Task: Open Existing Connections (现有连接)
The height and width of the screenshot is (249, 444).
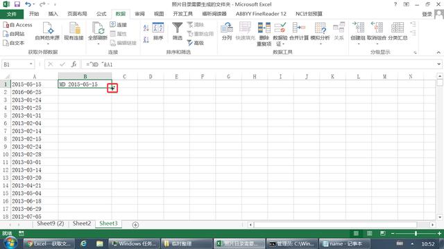Action: click(74, 31)
